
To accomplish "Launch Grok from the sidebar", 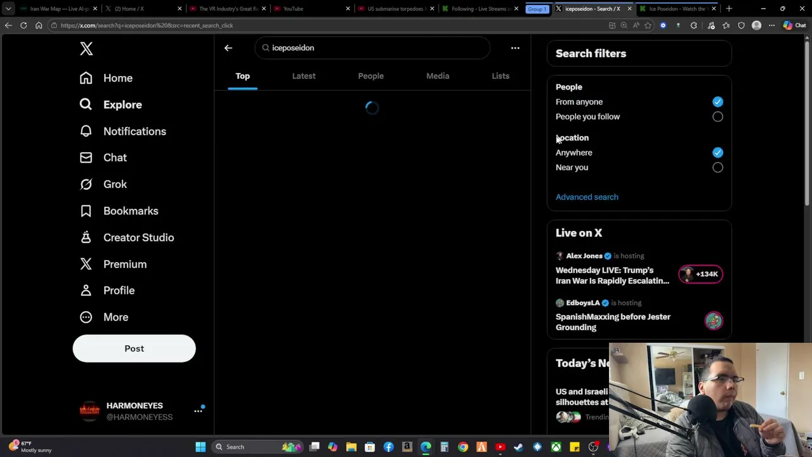I will click(x=115, y=184).
